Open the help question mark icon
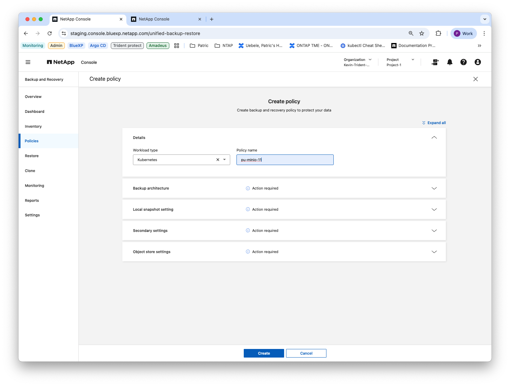 pos(463,62)
